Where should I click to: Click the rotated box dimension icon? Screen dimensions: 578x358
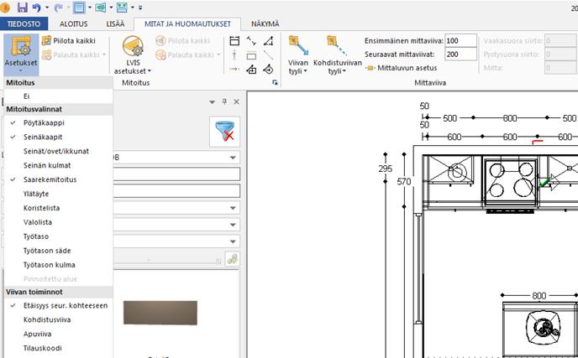tap(268, 69)
